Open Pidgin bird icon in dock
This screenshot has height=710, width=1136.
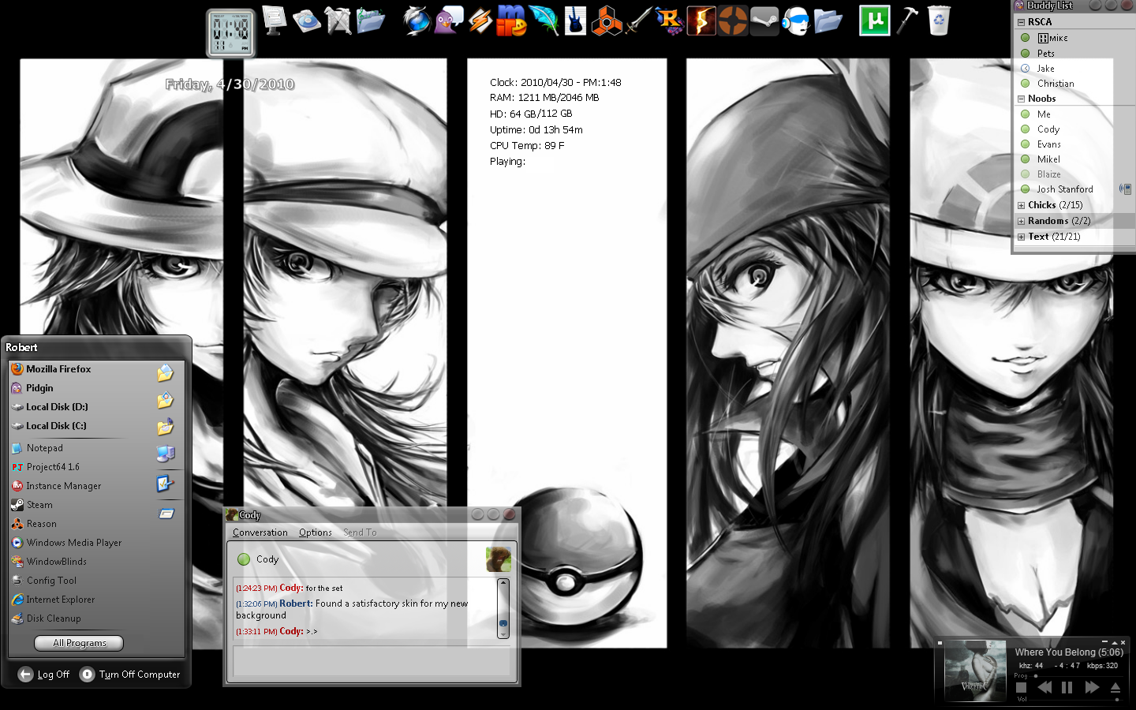click(449, 21)
